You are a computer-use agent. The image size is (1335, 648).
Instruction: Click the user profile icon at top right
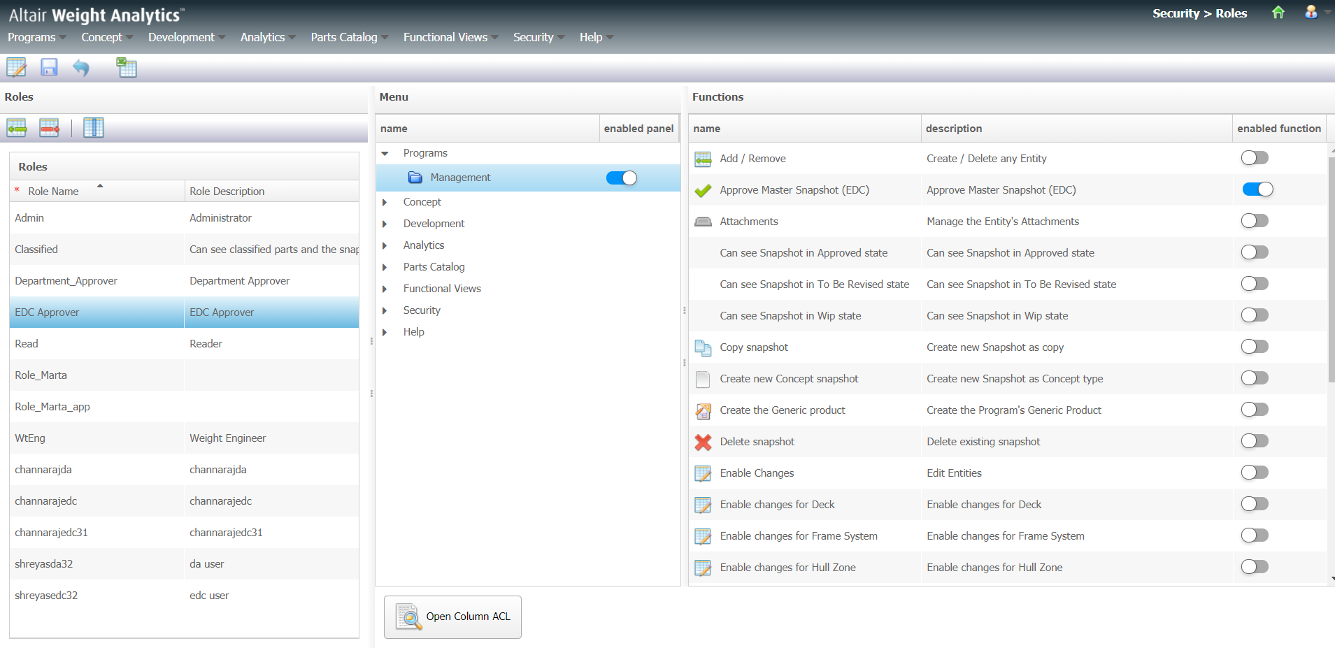[x=1311, y=13]
